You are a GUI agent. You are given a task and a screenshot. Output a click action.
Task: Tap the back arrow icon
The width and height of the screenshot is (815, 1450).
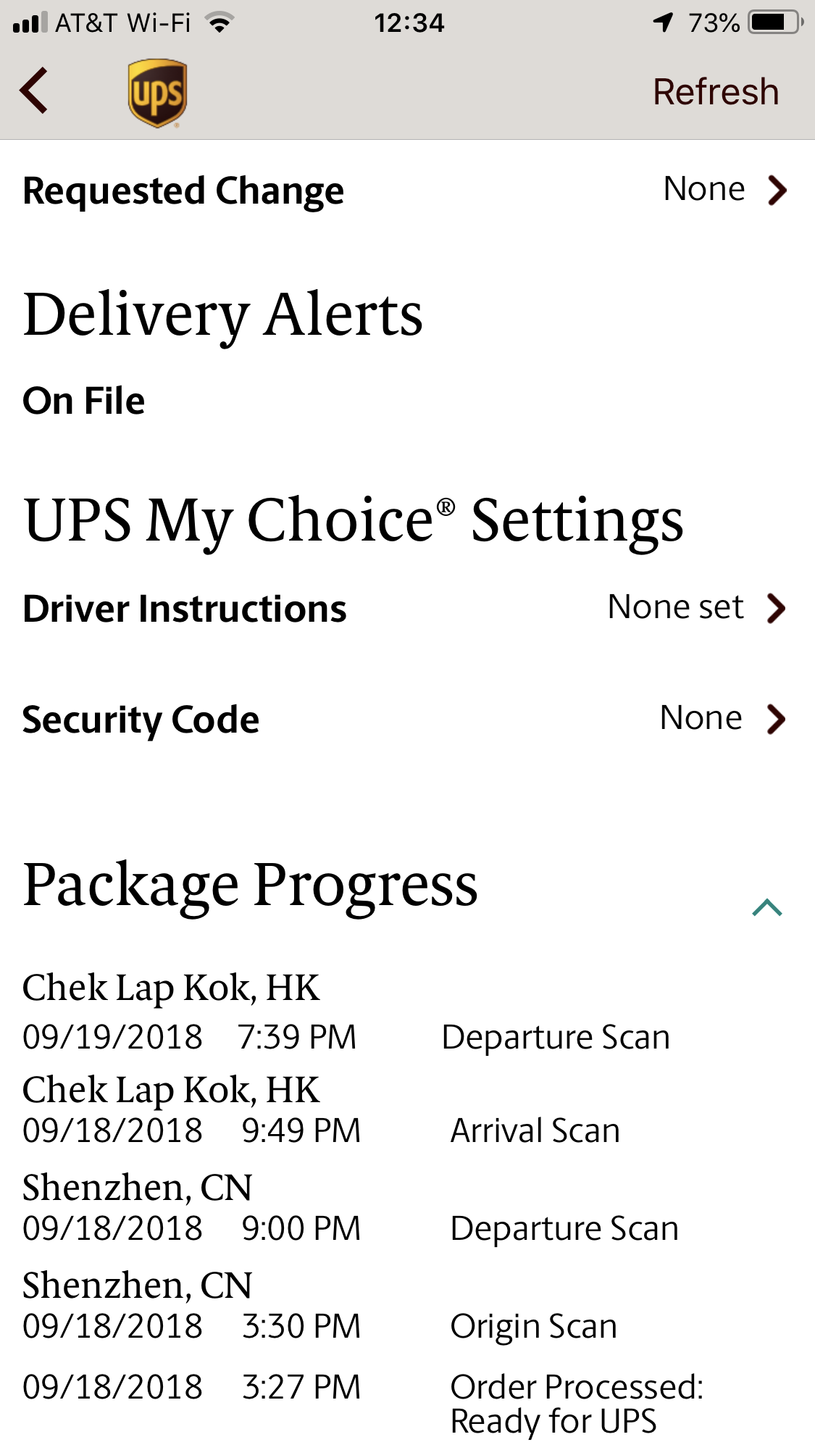pyautogui.click(x=34, y=91)
